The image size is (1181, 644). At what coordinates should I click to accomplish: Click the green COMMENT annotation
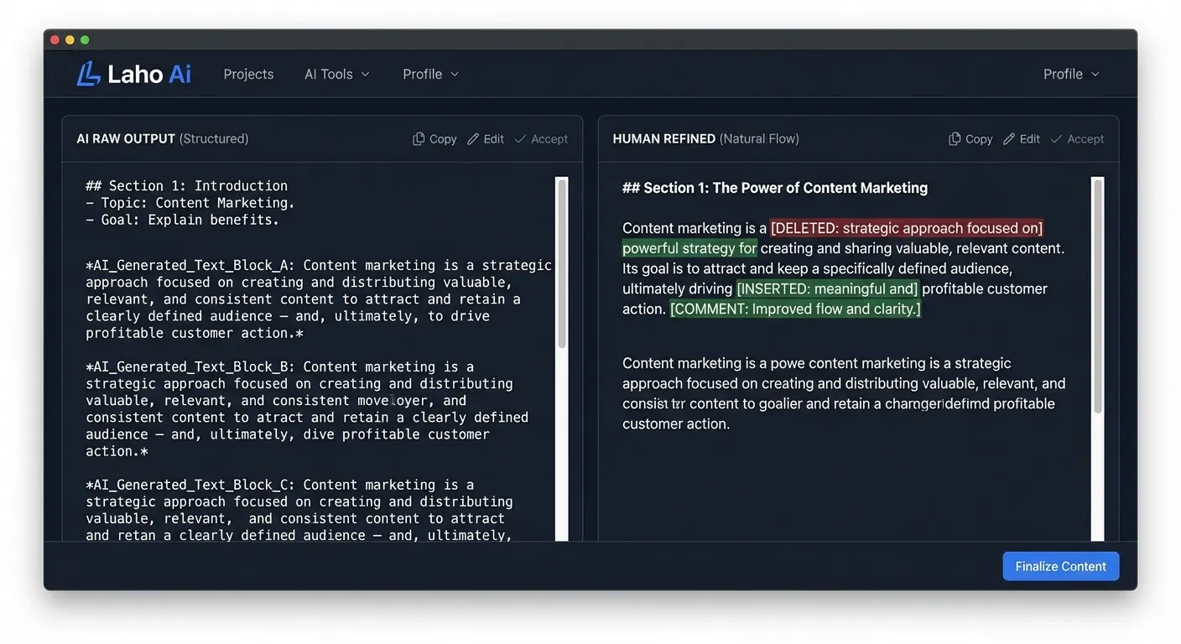[795, 309]
